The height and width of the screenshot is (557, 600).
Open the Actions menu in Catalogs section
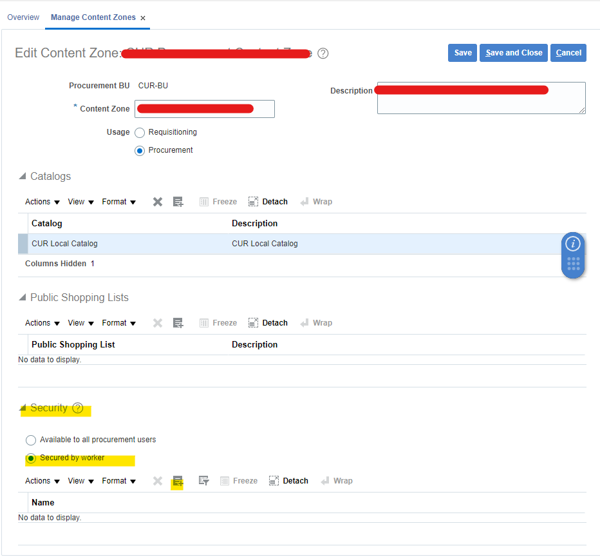[39, 201]
